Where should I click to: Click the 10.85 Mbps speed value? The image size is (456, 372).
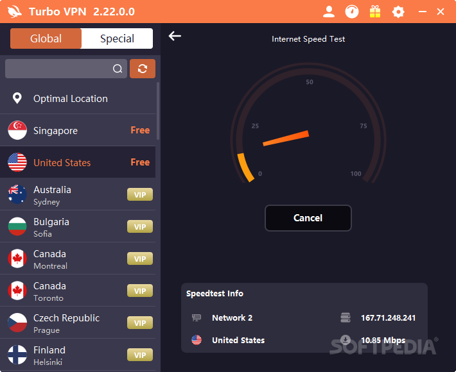[383, 341]
